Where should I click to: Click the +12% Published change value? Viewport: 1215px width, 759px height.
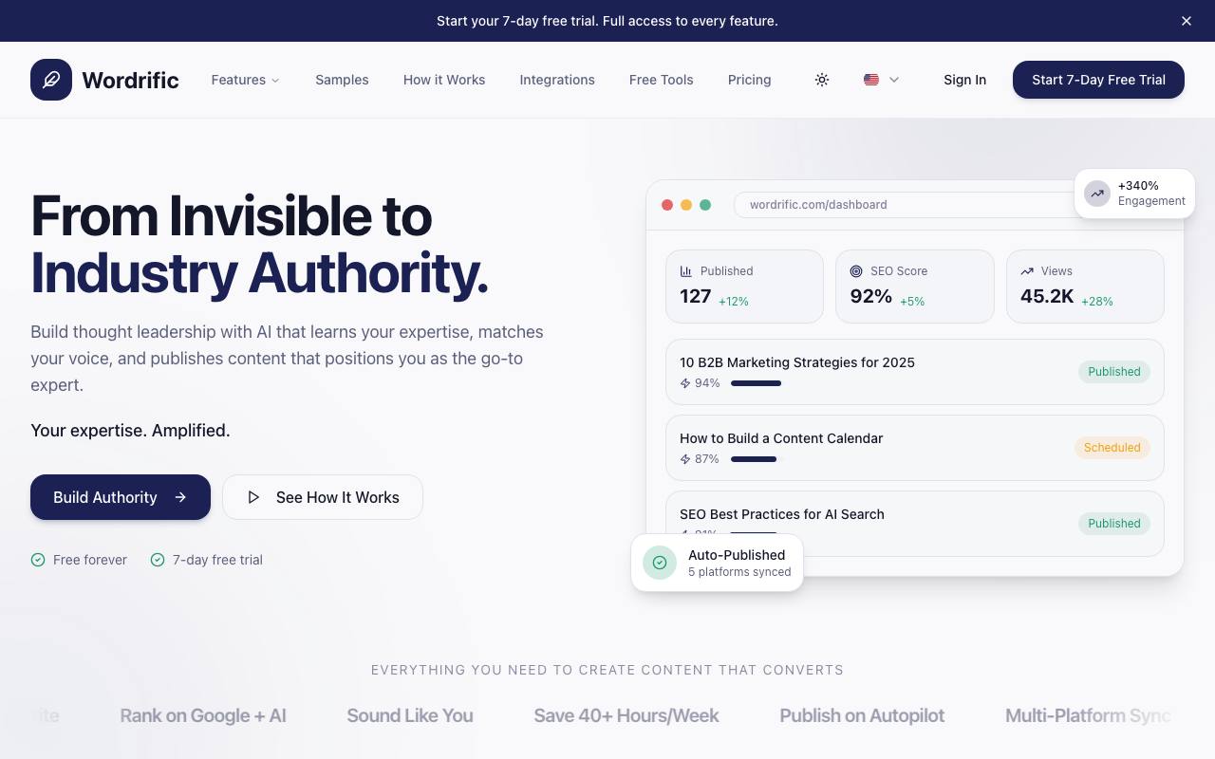point(734,302)
